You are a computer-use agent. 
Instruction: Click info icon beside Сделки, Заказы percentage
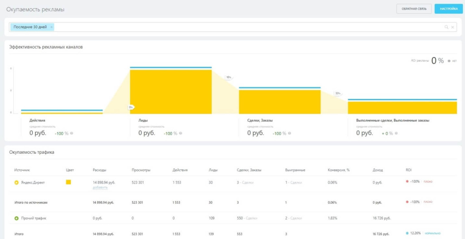[290, 133]
